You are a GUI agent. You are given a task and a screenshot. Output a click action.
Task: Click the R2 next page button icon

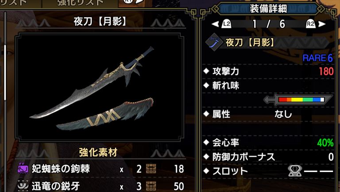coord(310,24)
